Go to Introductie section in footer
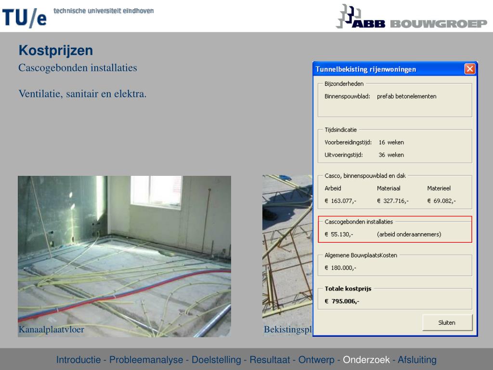Screen dimensions: 493x370 click(78, 359)
